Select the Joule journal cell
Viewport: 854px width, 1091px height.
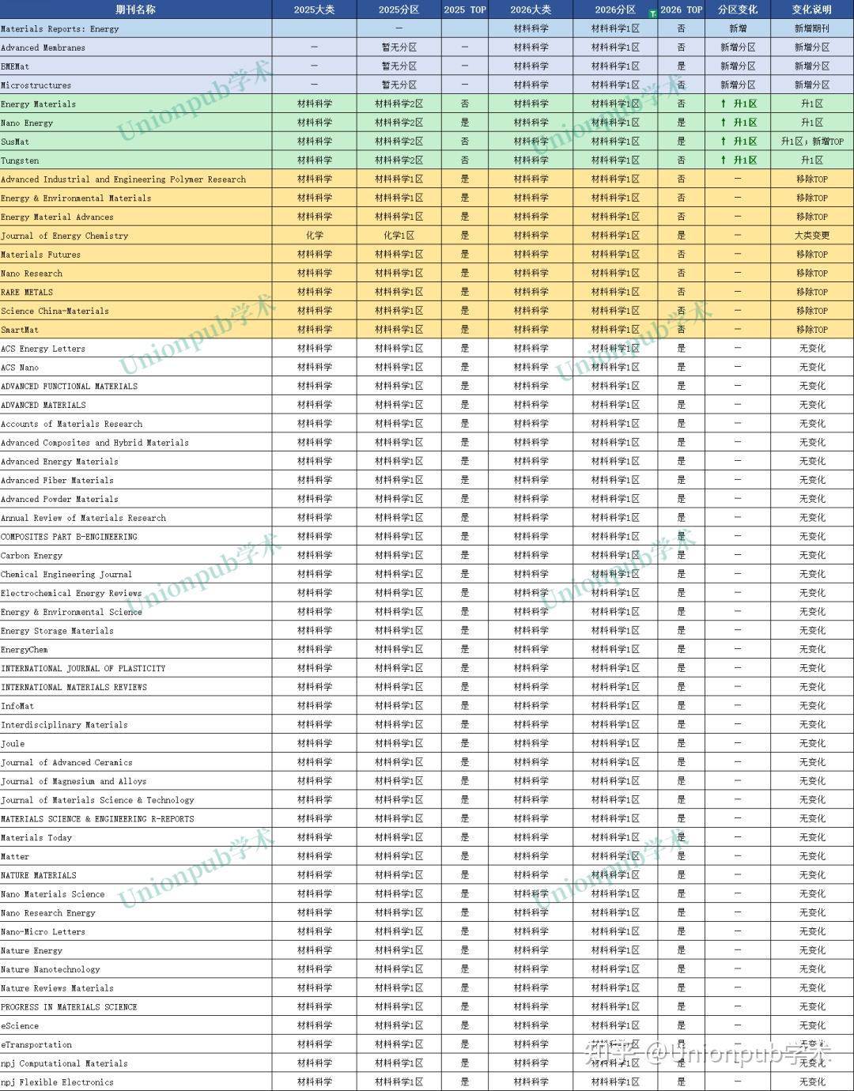[x=136, y=744]
